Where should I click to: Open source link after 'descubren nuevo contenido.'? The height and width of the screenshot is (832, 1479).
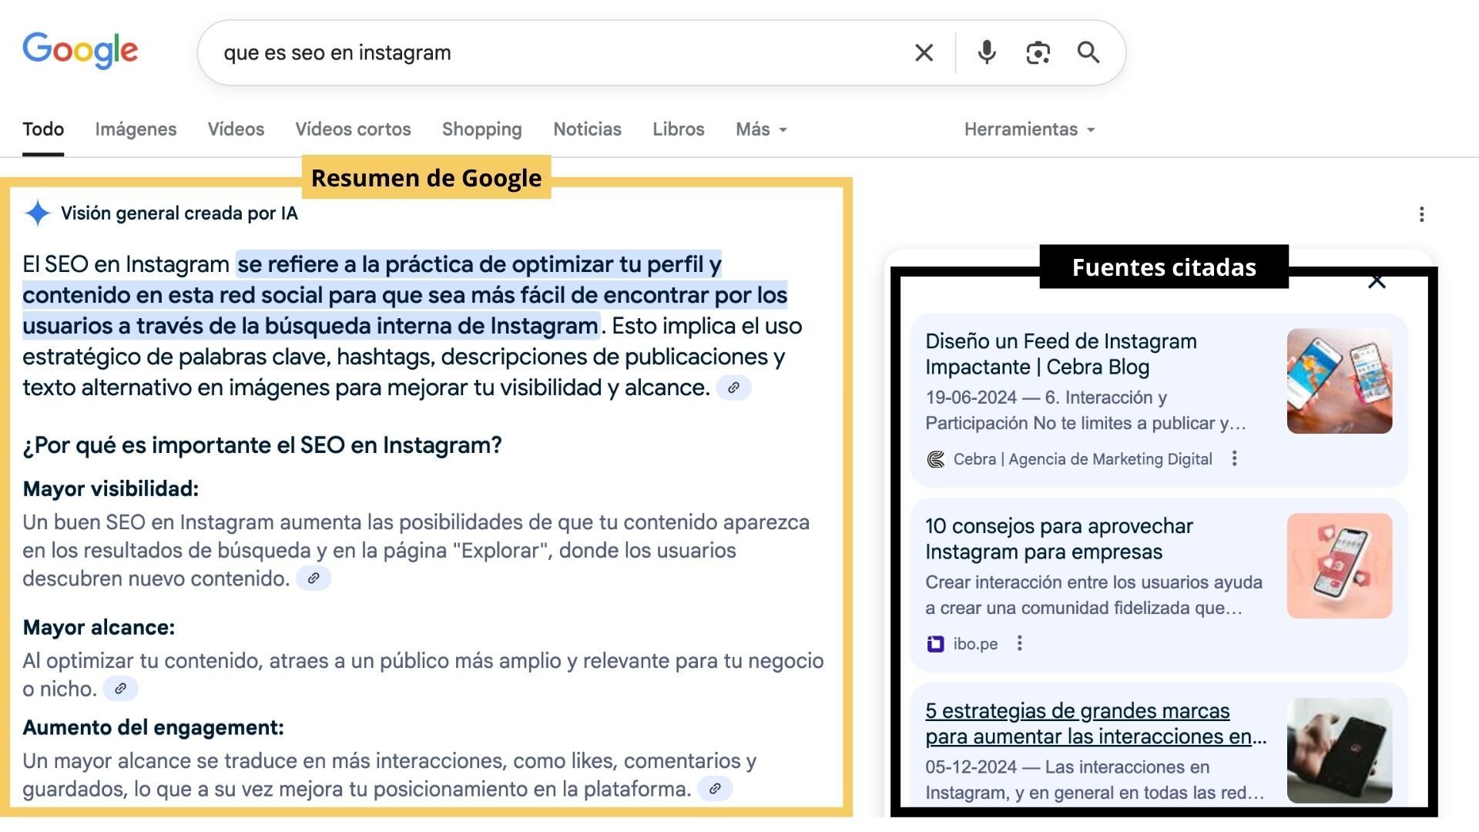(x=314, y=579)
